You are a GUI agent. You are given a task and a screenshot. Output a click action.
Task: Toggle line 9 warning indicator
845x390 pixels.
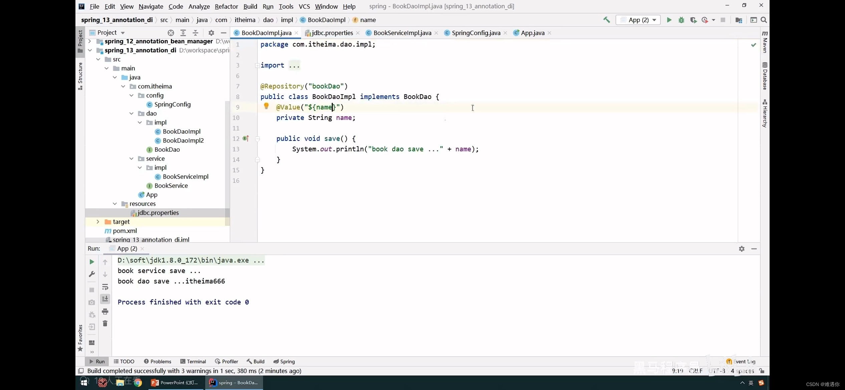point(266,107)
